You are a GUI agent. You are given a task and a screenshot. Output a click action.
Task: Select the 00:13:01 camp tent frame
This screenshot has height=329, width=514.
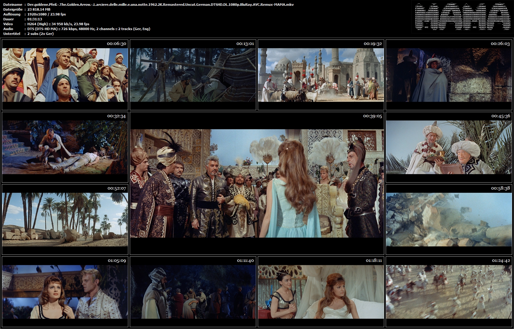(x=193, y=75)
